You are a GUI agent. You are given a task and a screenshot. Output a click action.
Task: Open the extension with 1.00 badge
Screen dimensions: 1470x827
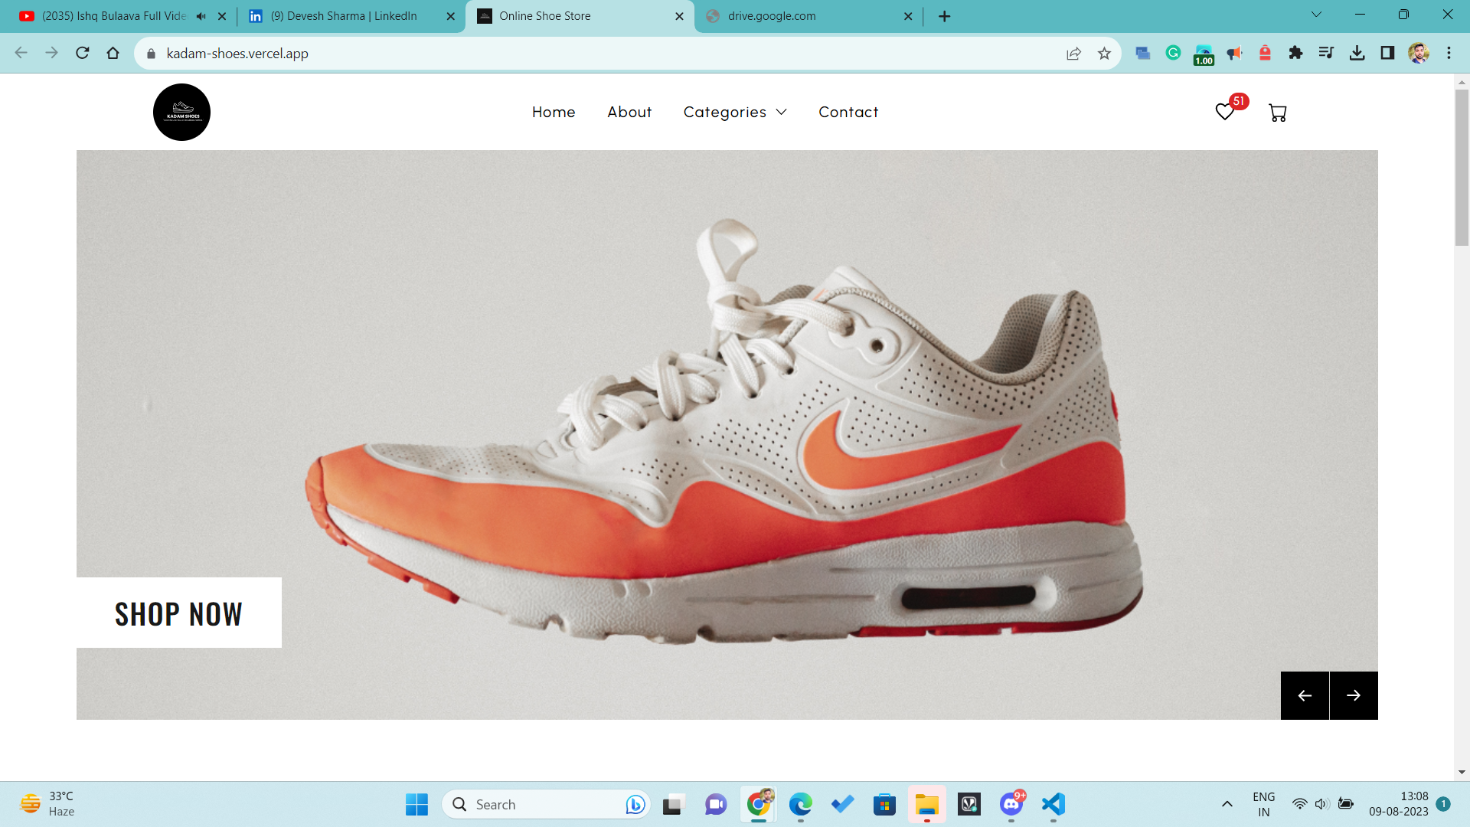[x=1204, y=54]
